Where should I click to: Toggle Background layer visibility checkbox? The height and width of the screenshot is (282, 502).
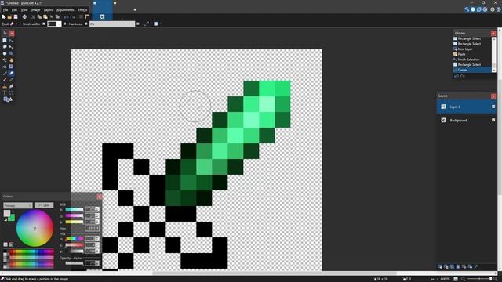[x=493, y=120]
